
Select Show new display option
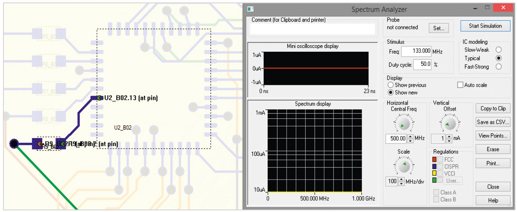[390, 93]
